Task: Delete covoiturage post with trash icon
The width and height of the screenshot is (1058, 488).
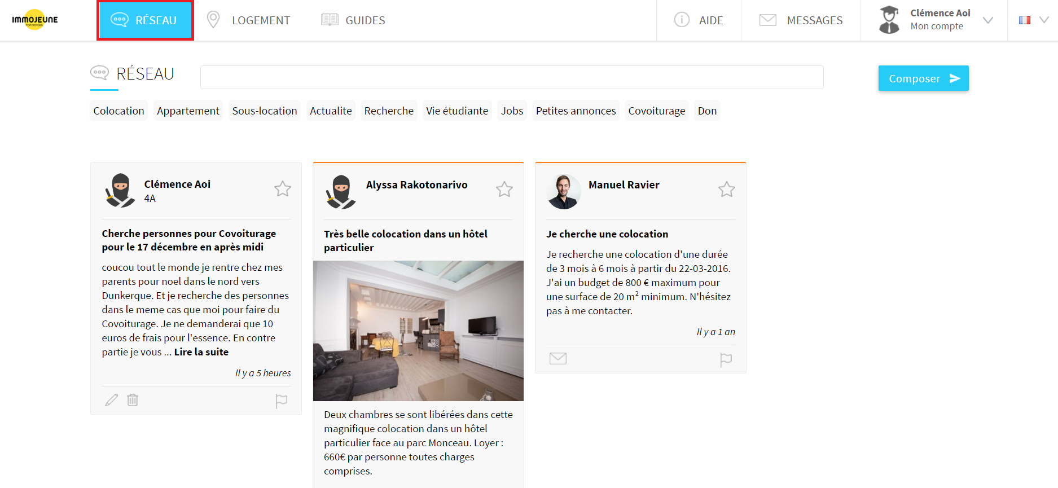Action: pos(133,400)
